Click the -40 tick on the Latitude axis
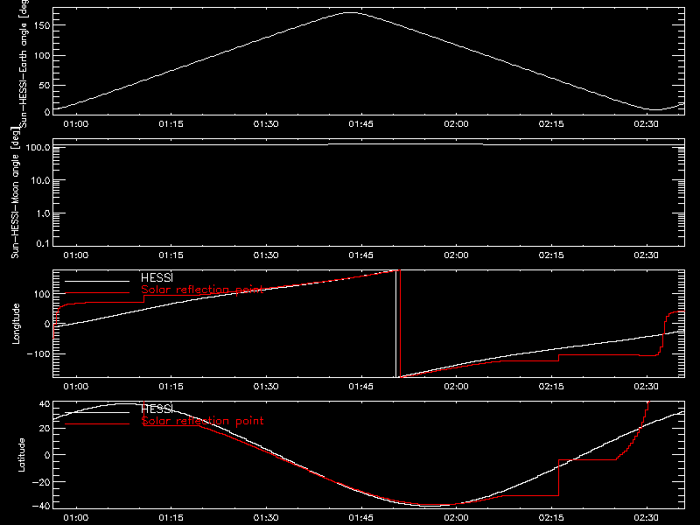The width and height of the screenshot is (700, 525). click(x=41, y=507)
